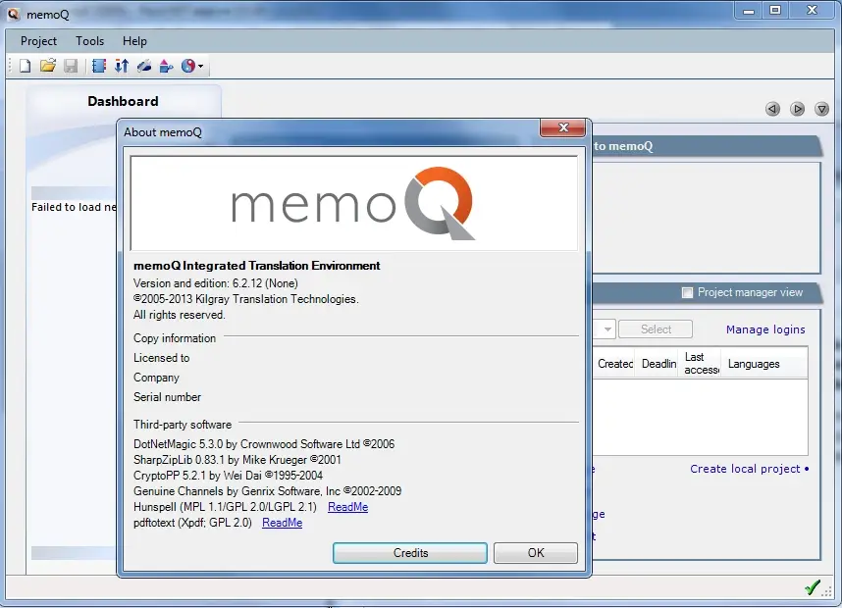Viewport: 842px width, 608px height.
Task: Click the memoQ app icon in title bar
Action: point(13,14)
